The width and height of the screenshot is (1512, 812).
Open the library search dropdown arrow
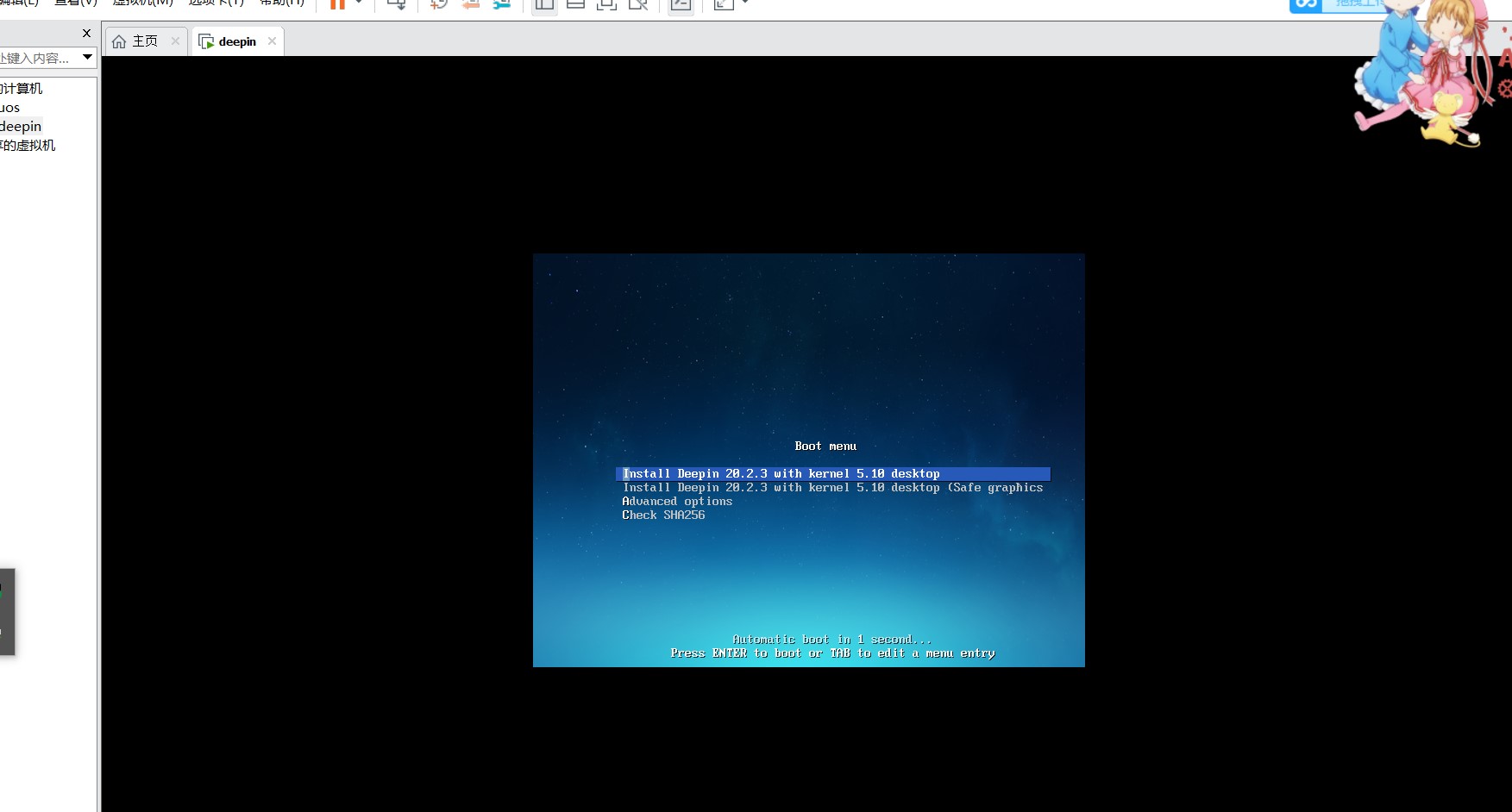click(x=87, y=57)
